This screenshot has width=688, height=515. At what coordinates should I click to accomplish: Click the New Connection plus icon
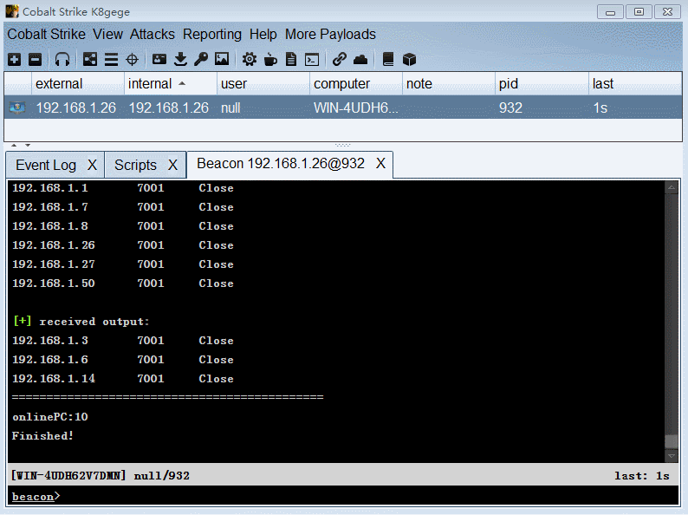tap(14, 59)
